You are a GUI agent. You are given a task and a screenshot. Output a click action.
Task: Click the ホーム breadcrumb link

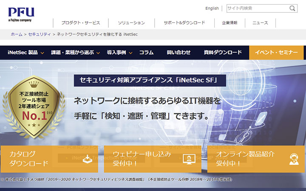click(x=16, y=34)
